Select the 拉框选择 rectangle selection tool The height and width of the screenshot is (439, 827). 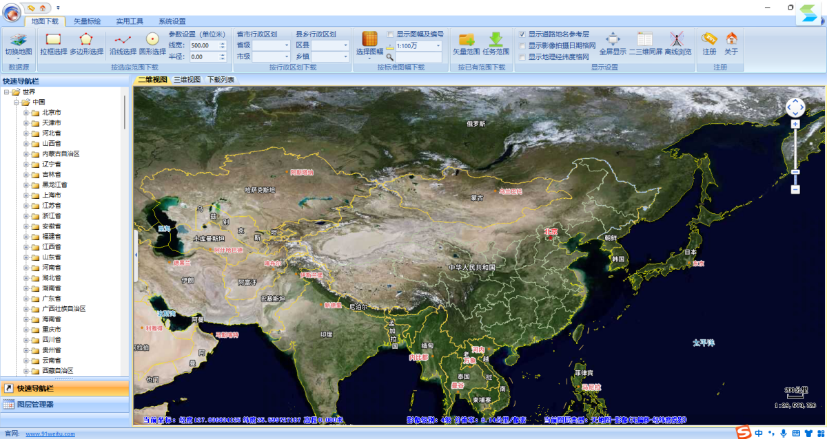pos(54,45)
